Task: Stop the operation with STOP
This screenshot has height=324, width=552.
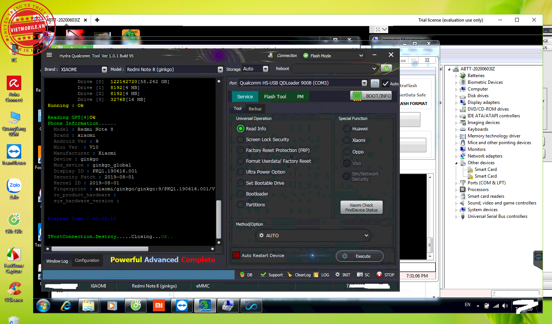Action: (x=385, y=275)
